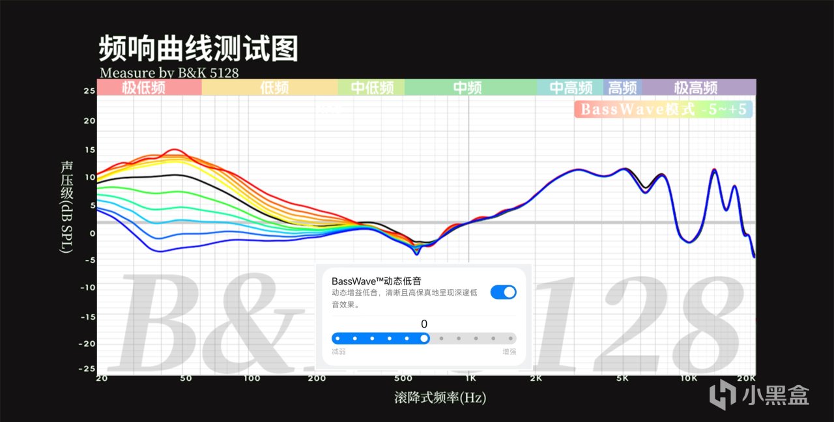834x422 pixels.
Task: Click the 滚降式频率(Hz) axis title
Action: tap(440, 397)
